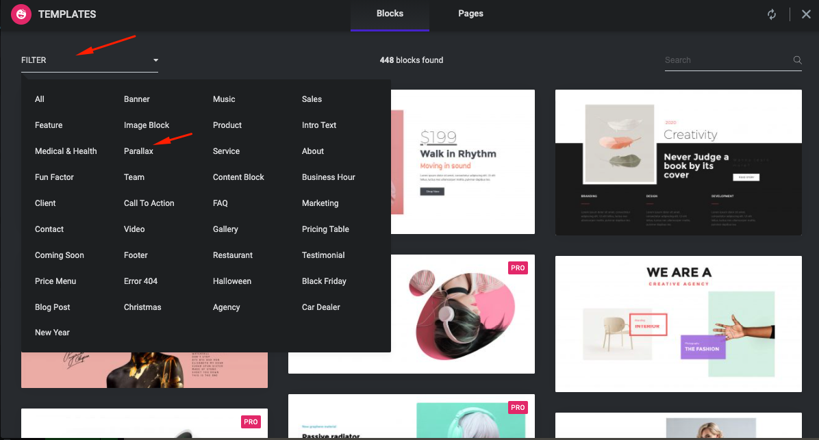
Task: Filter blocks by Feature
Action: coord(49,125)
